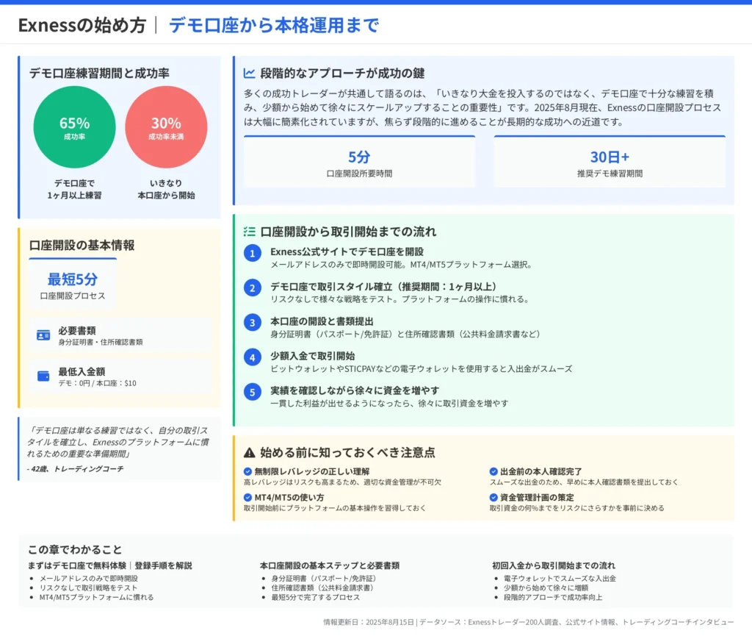Click check icon beside 資金管理計画の策定
Screen dimensions: 752x636
(x=493, y=497)
